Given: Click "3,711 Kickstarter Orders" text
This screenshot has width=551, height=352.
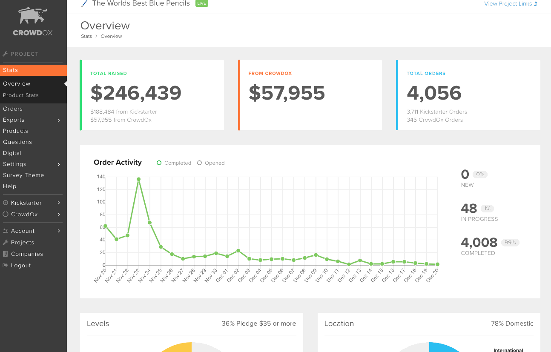Looking at the screenshot, I should [x=437, y=112].
